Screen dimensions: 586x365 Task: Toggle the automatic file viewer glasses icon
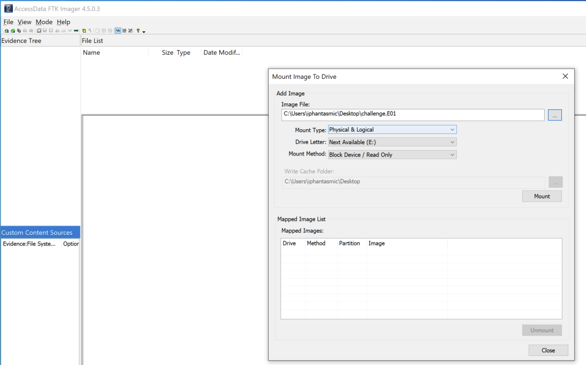[x=118, y=31]
